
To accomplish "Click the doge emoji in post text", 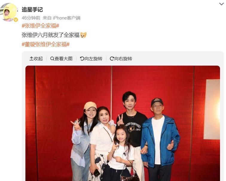I will point(83,35).
